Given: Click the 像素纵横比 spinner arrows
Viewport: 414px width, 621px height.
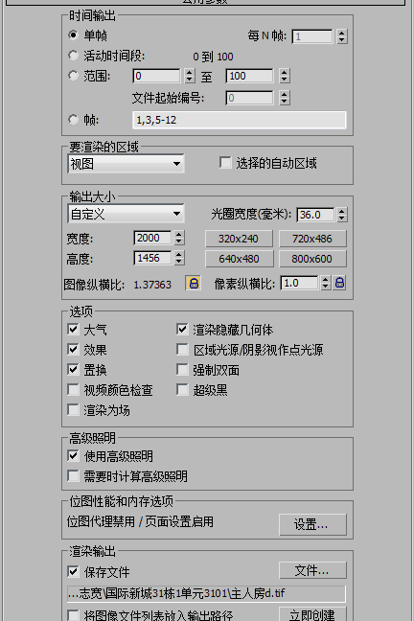Looking at the screenshot, I should coord(326,283).
